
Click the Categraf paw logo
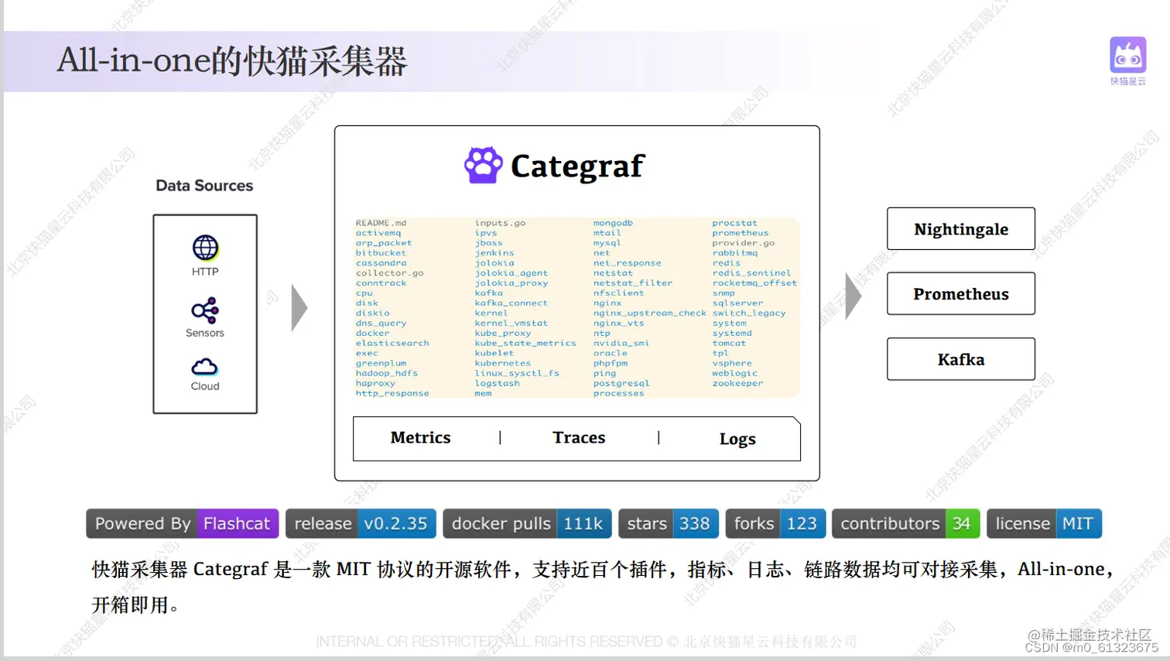coord(484,165)
